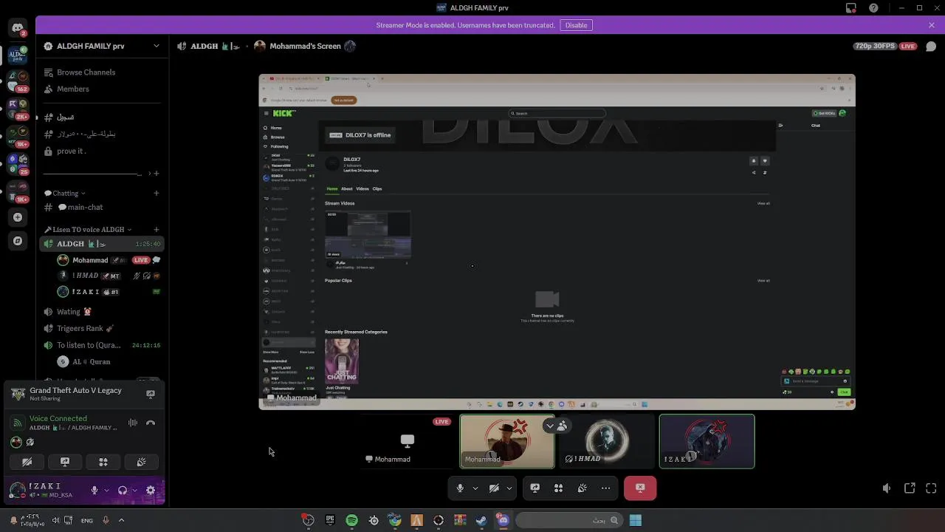
Task: Select the ! HMAD participant tile
Action: 607,441
